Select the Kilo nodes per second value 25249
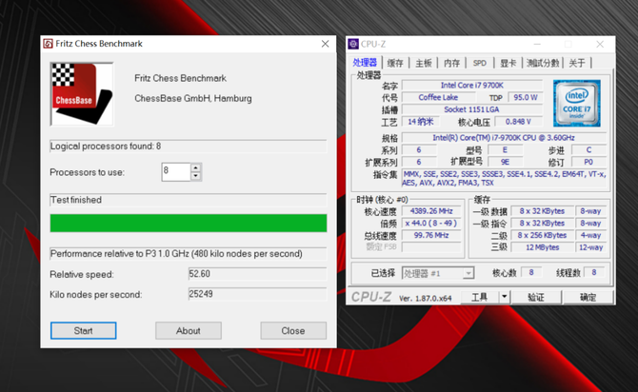Screen dimensions: 638x392 pos(257,294)
